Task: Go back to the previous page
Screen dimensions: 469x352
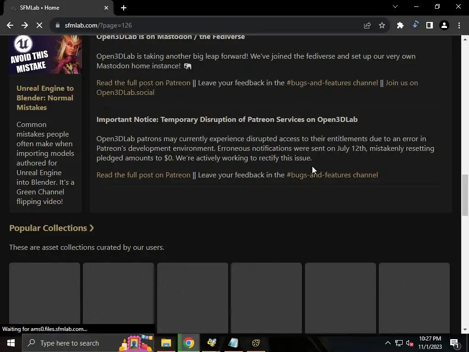Action: point(10,26)
